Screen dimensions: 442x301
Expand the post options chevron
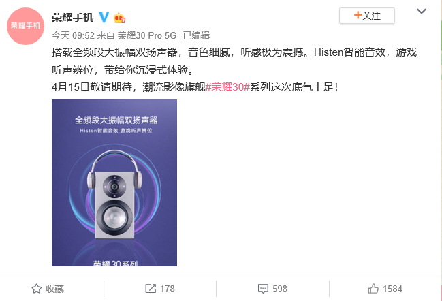[x=422, y=12]
